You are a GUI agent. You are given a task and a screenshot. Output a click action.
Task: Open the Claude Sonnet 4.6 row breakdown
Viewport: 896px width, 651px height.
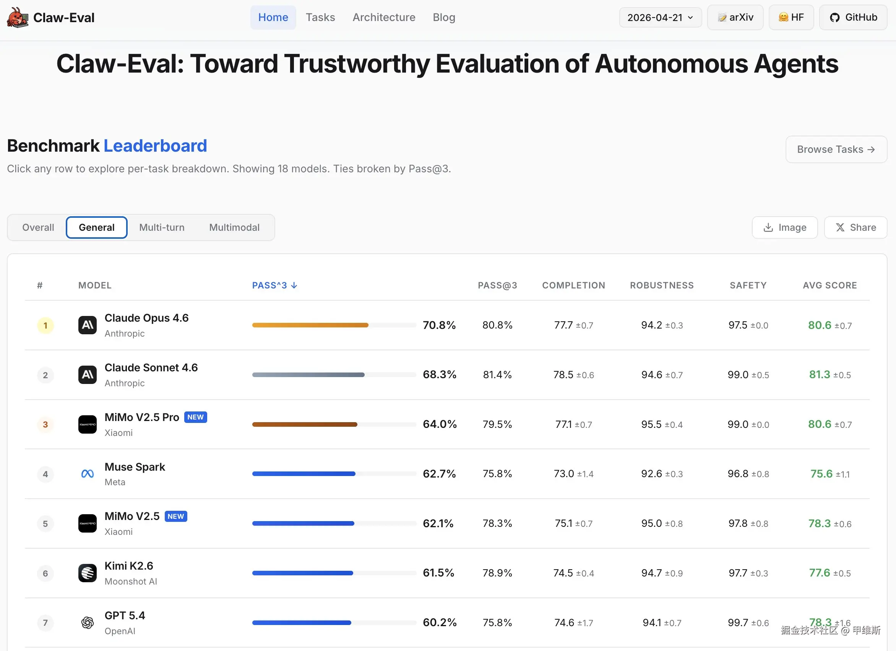(151, 368)
